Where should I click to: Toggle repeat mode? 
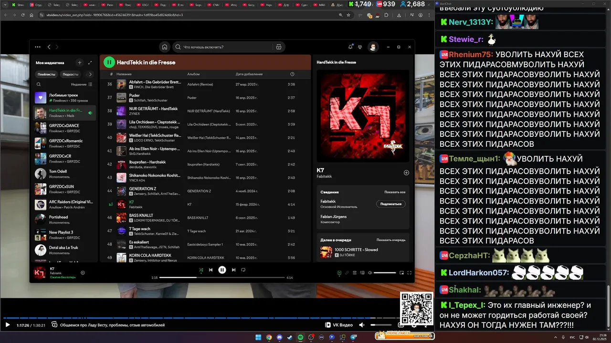pos(243,270)
